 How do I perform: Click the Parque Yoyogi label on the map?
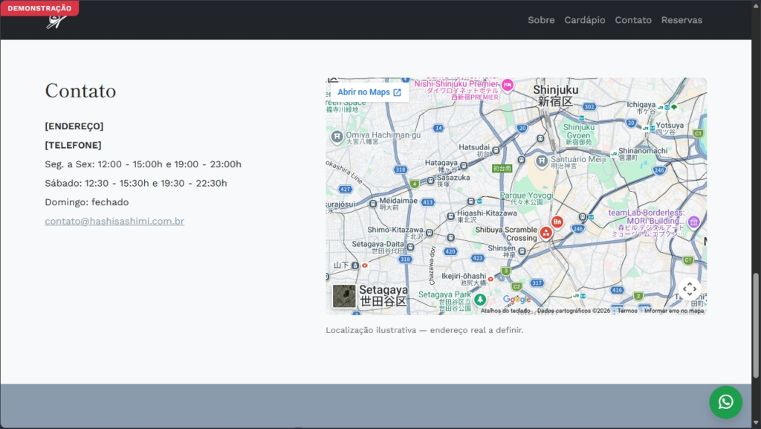527,198
